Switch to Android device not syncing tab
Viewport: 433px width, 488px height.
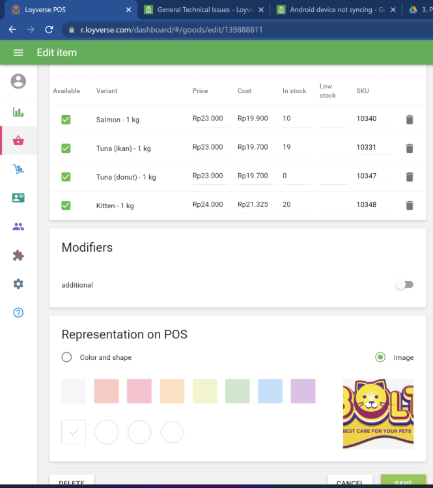(x=335, y=10)
